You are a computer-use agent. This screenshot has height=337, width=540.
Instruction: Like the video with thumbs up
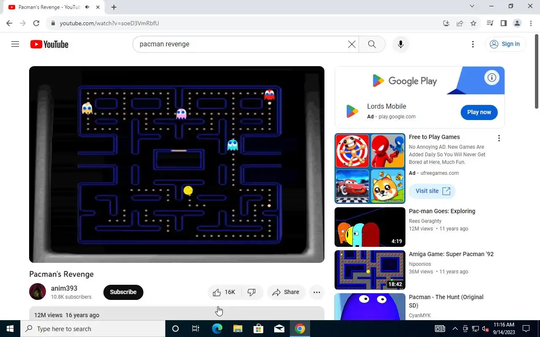pyautogui.click(x=224, y=292)
